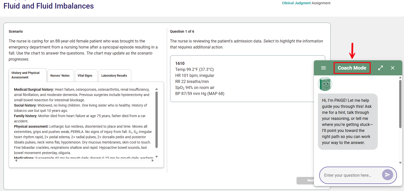Viewport: 404px width, 191px height.
Task: Click the chart's scroll-down arrow
Action: pyautogui.click(x=156, y=157)
